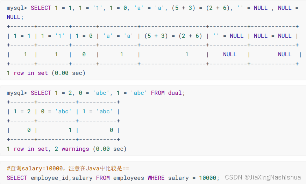Screen dimensions: 306x184
Task: Click the result 0 under the "1 = 0" column
Action: (84, 55)
